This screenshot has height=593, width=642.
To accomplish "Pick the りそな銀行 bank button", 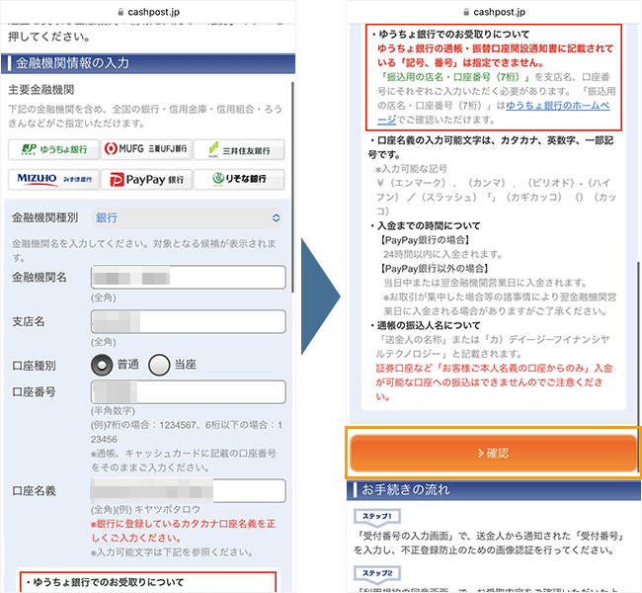I will click(239, 179).
